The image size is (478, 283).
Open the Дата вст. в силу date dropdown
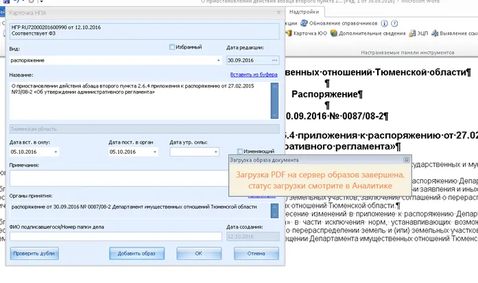point(56,152)
